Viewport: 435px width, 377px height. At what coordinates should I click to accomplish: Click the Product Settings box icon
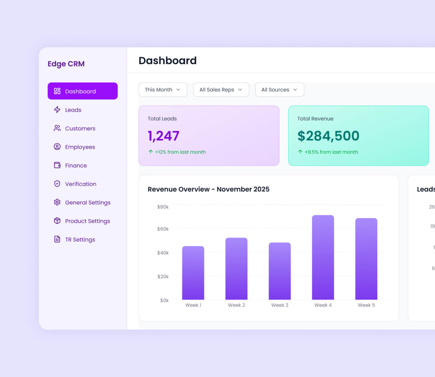[x=57, y=221]
